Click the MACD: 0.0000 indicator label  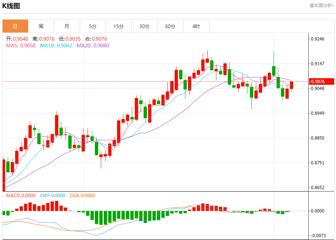point(21,196)
